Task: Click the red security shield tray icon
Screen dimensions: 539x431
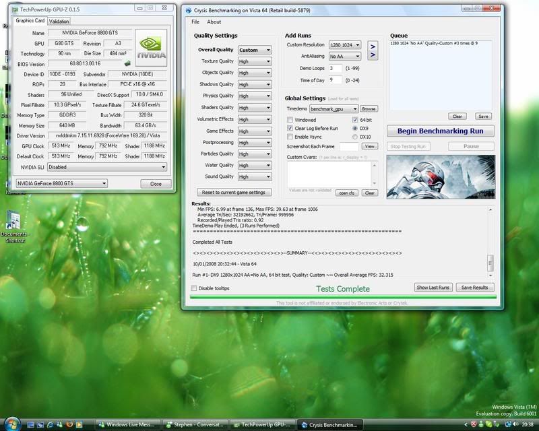Action: [x=474, y=424]
